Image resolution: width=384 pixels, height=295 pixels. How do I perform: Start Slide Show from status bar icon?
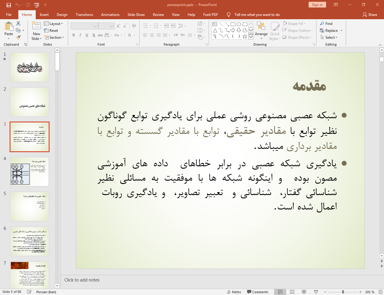pos(316,292)
